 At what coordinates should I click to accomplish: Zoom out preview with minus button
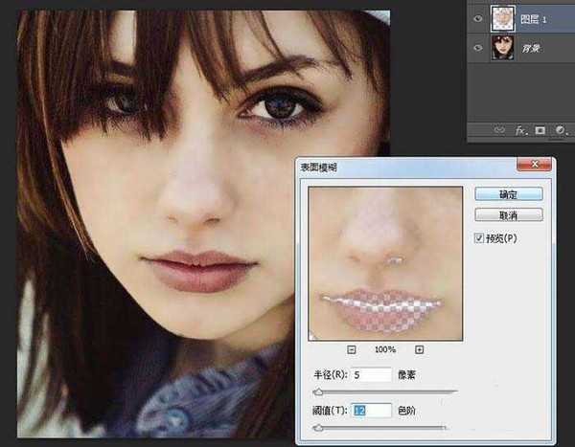pos(352,350)
